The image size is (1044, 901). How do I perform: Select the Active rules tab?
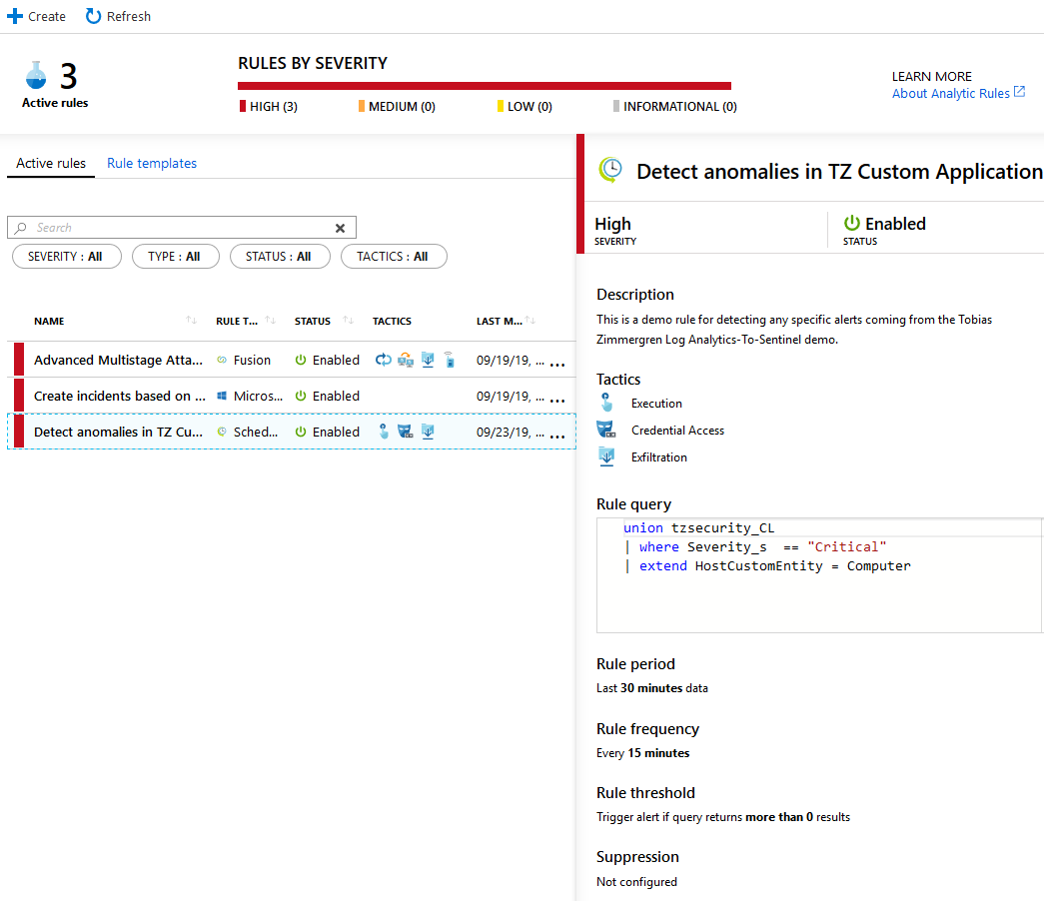click(51, 163)
